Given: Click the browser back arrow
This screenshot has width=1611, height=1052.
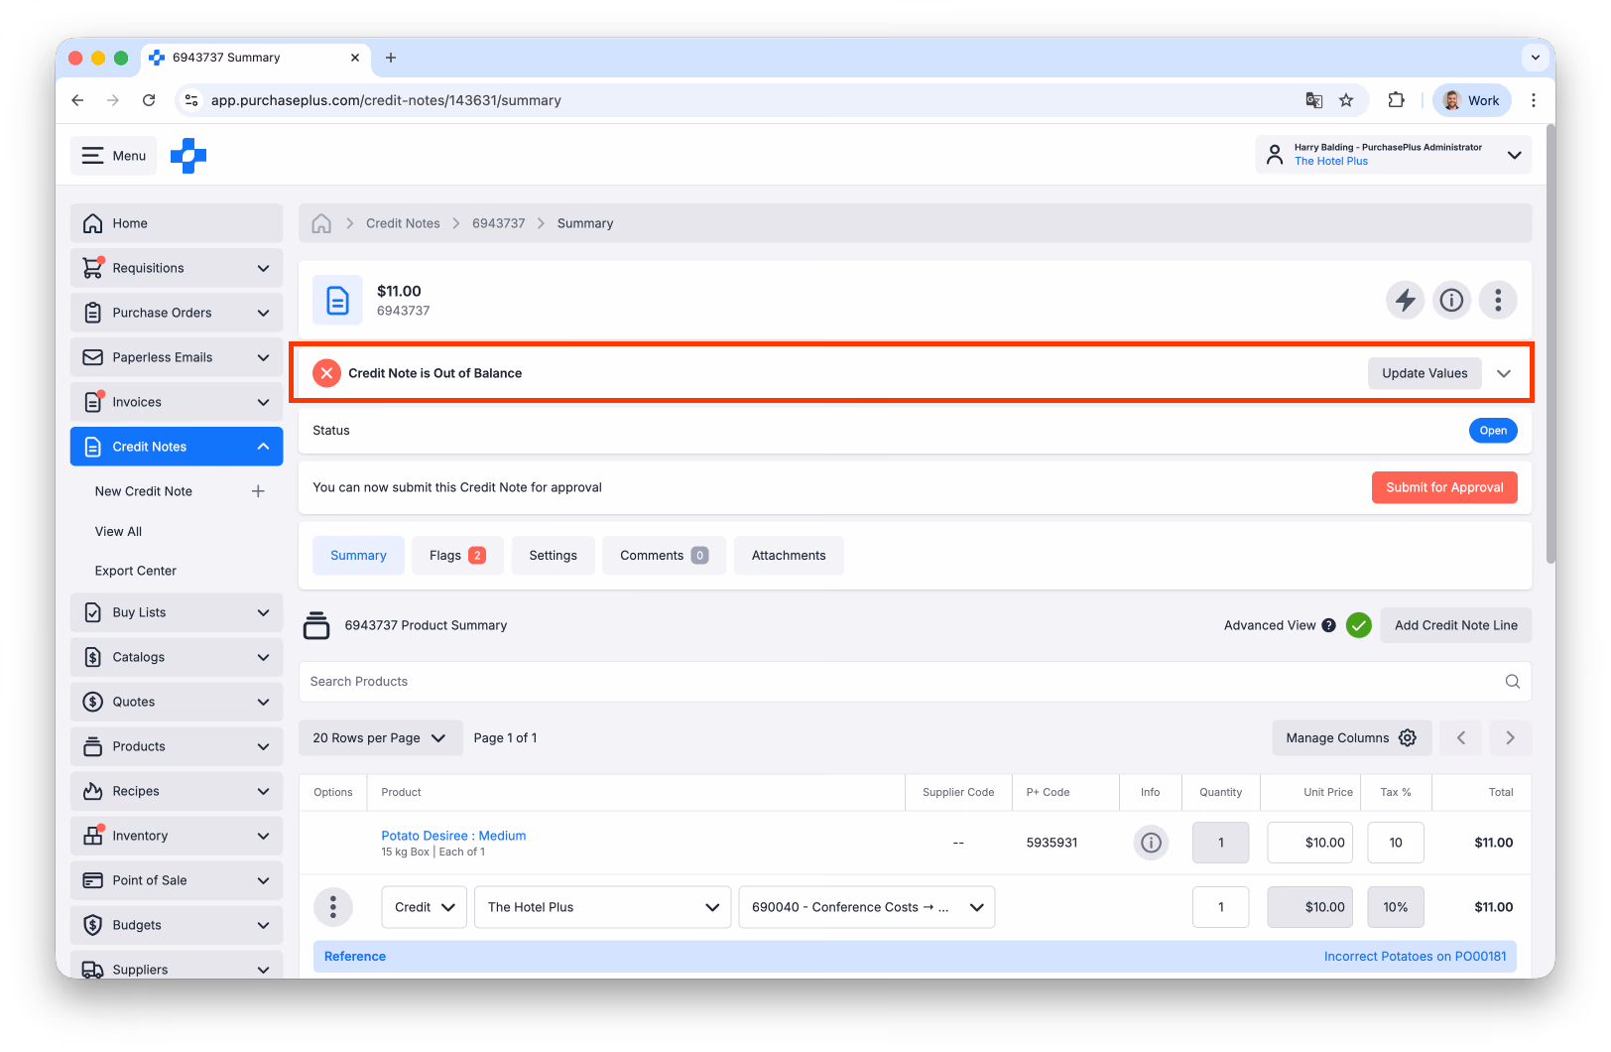Looking at the screenshot, I should tap(77, 100).
